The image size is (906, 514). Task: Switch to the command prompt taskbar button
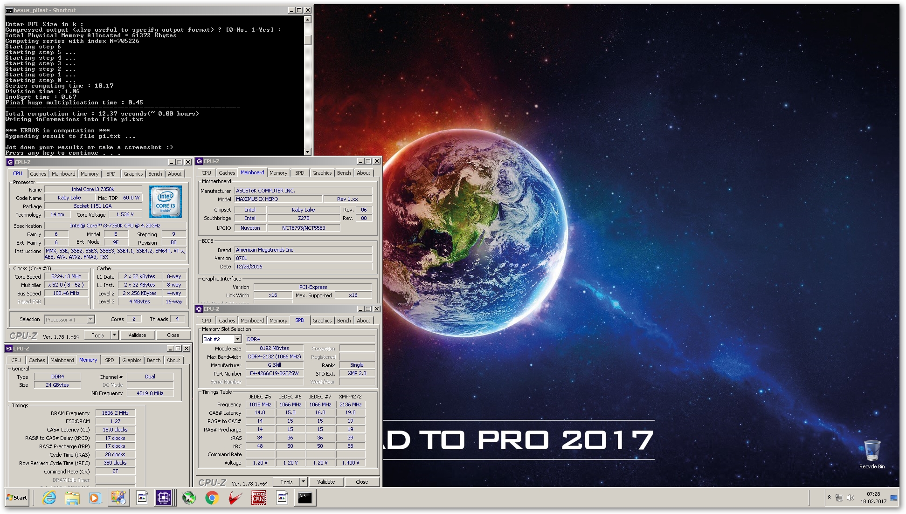(x=305, y=498)
